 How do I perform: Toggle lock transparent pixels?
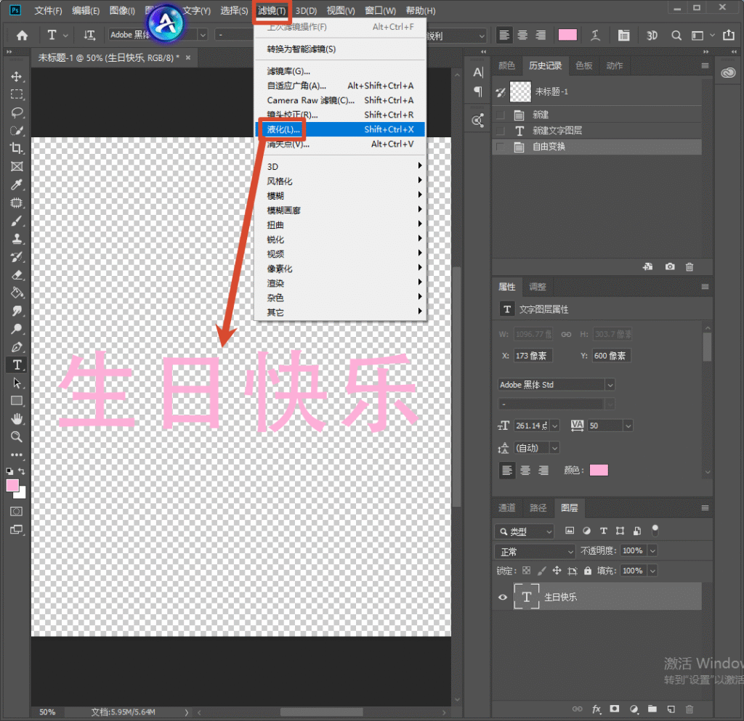(x=526, y=571)
